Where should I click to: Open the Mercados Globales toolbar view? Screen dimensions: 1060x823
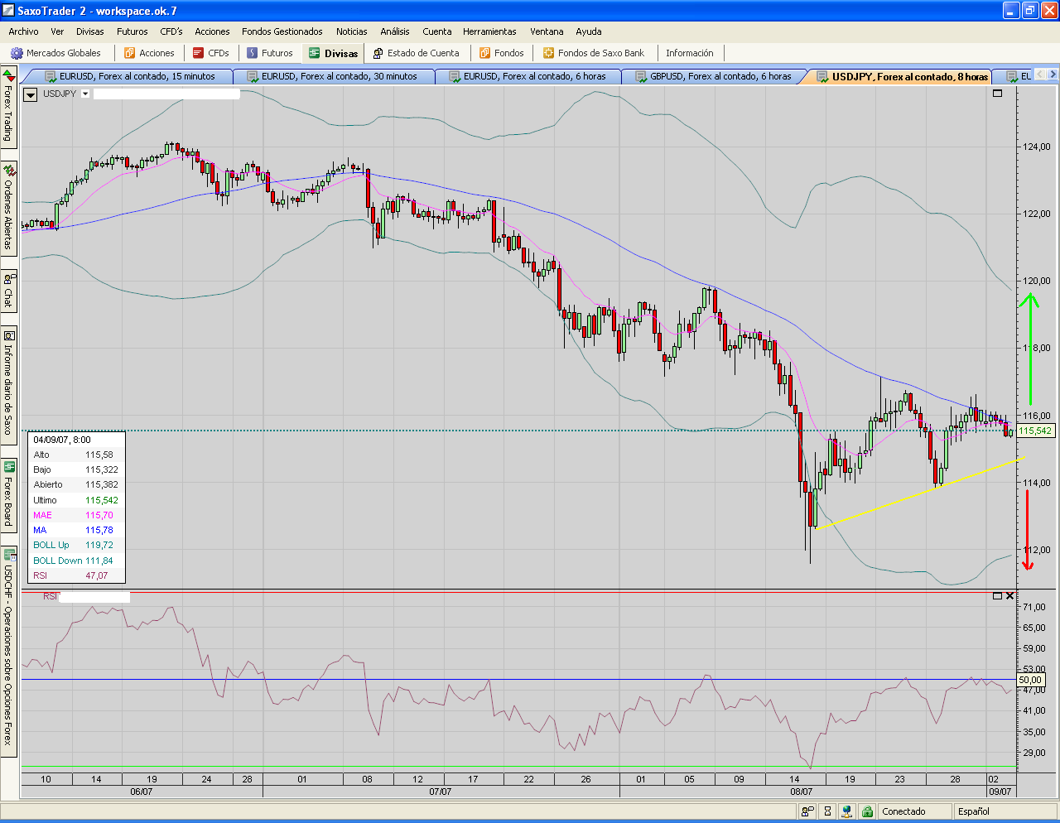(55, 53)
